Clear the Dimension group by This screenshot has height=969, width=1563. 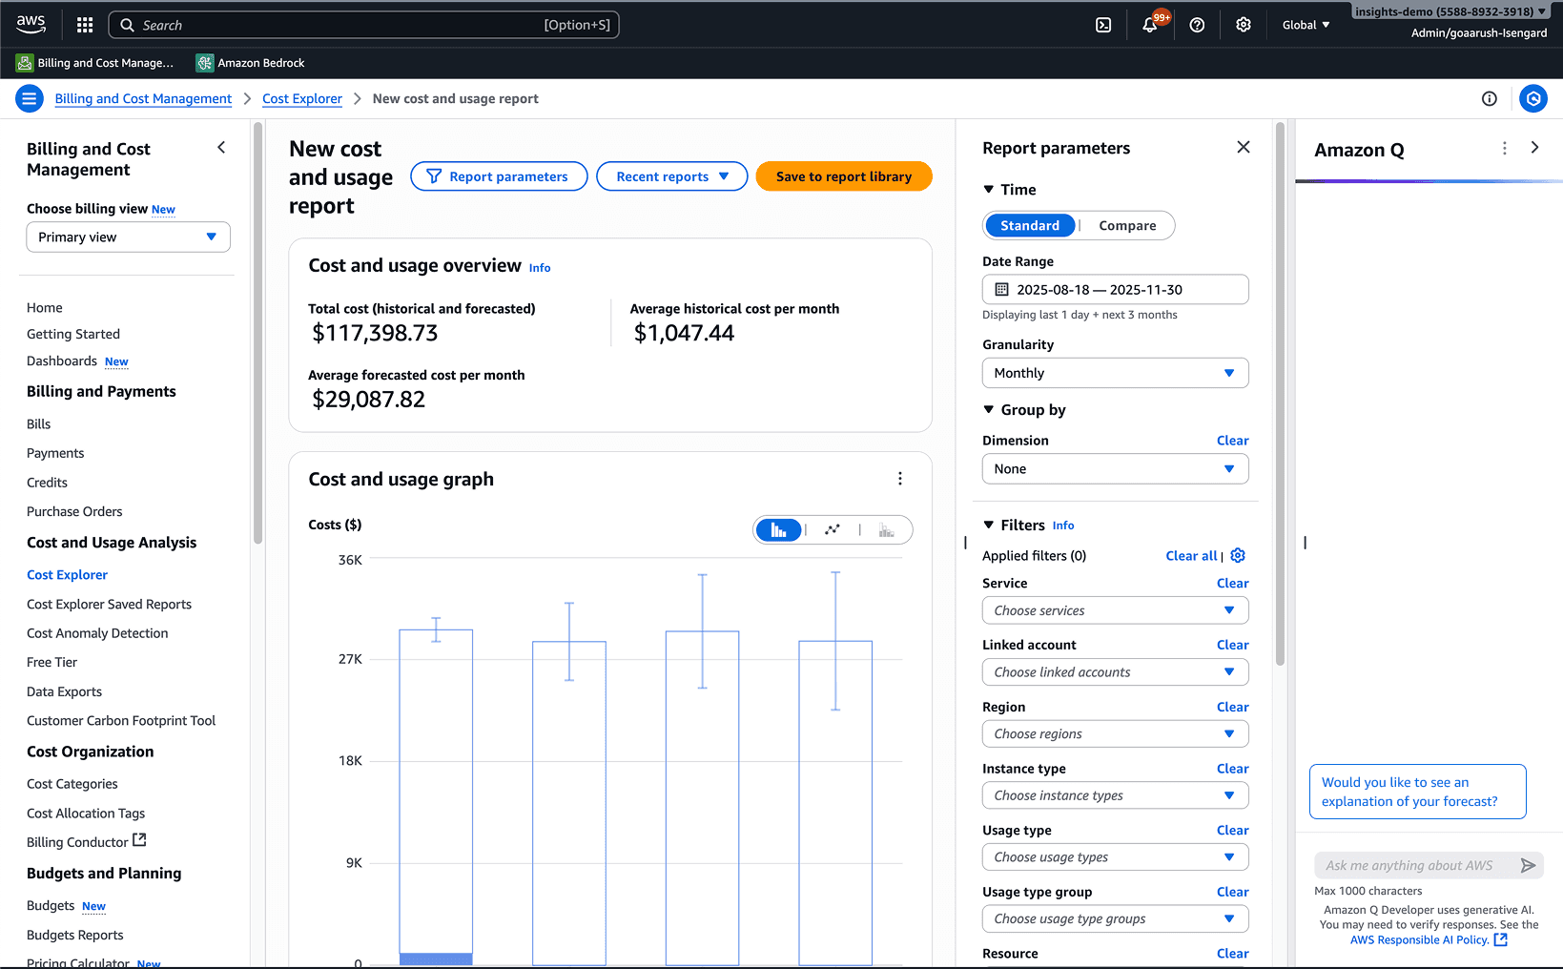click(1232, 441)
